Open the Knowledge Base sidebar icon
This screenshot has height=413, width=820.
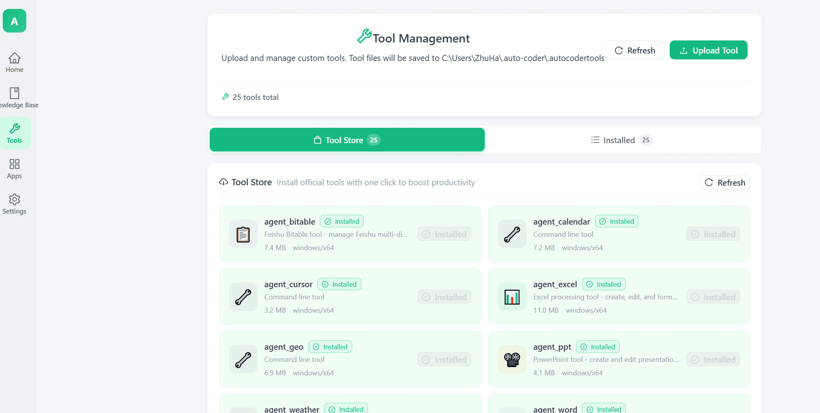tap(14, 97)
